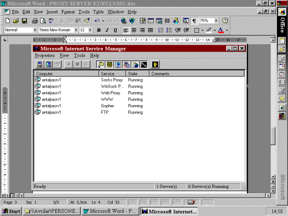Click the tab alignment selector on ruler

pos(5,40)
